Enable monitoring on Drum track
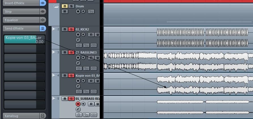This screenshot has height=119, width=253. [x=83, y=11]
